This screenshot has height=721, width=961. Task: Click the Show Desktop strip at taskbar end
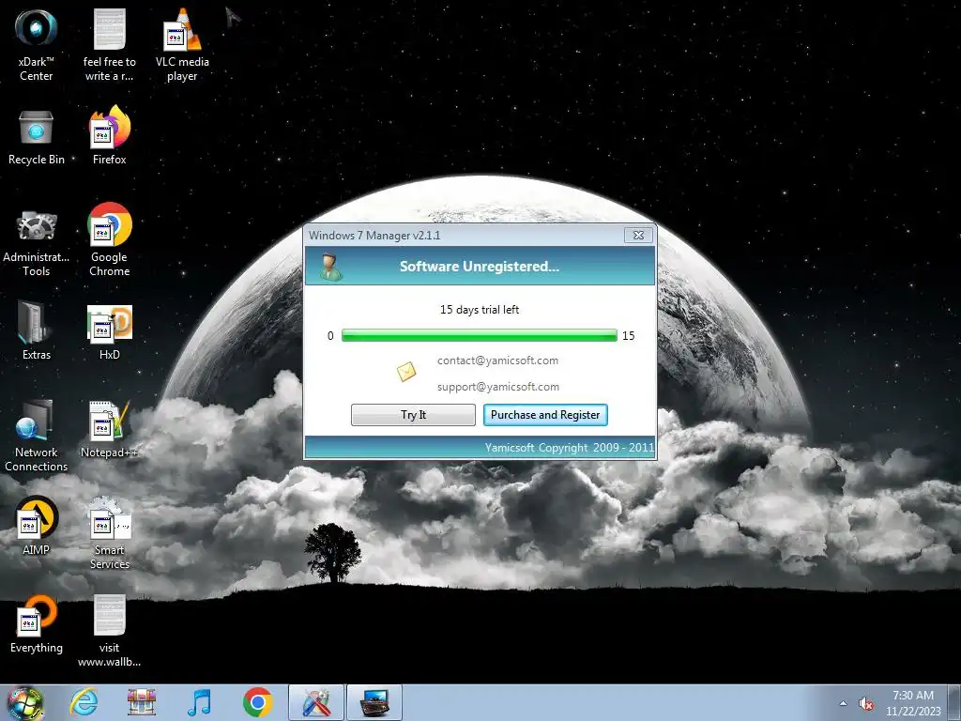[953, 703]
